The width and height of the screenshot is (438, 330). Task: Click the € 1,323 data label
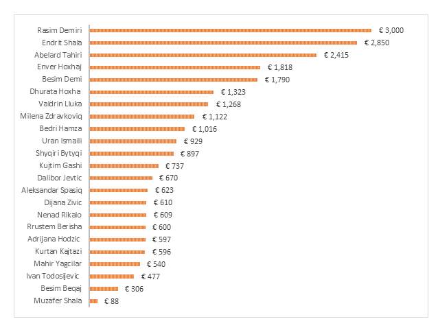(x=233, y=92)
